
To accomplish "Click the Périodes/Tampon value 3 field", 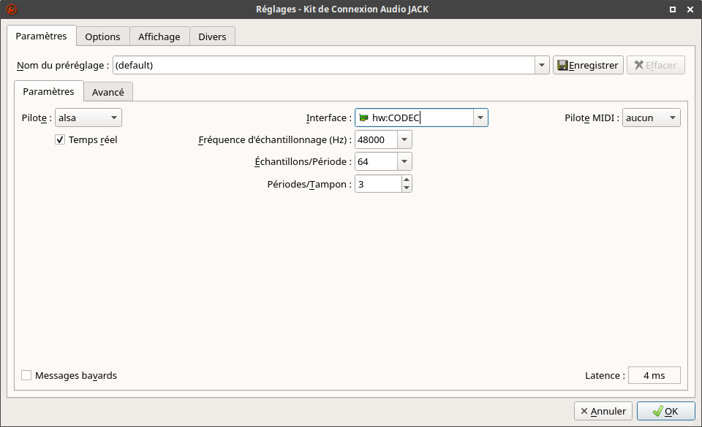I will [378, 184].
